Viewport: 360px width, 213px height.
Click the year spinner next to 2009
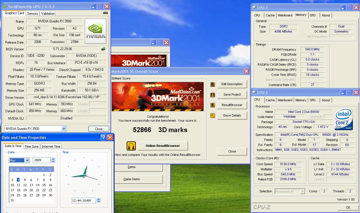53,160
